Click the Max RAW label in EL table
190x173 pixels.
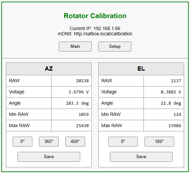click(111, 125)
